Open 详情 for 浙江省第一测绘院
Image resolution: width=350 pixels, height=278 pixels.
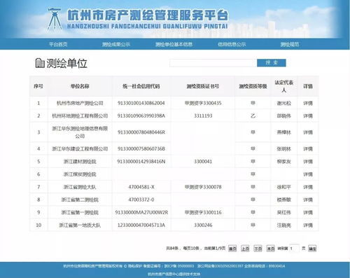[308, 212]
